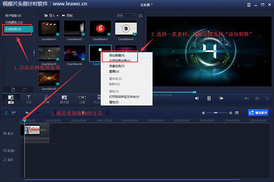Image resolution: width=274 pixels, height=182 pixels.
Task: Click the preview time display 00:00:08
Action: coord(166,95)
